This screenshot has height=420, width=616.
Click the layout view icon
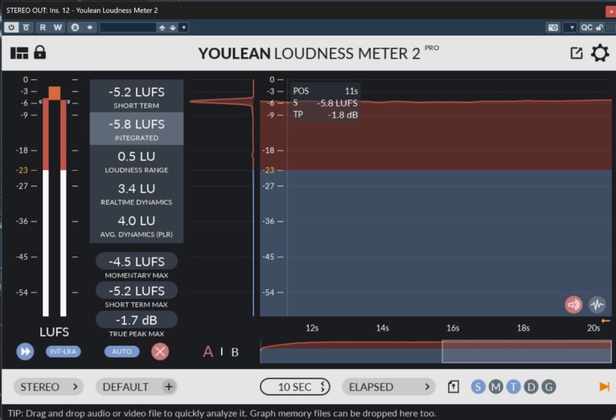click(x=19, y=53)
